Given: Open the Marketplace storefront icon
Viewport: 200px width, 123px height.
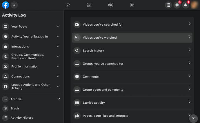Looking at the screenshot, I should click(89, 5).
